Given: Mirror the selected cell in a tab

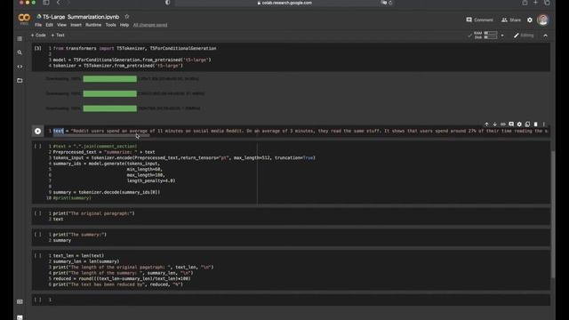Looking at the screenshot, I should coord(527,124).
